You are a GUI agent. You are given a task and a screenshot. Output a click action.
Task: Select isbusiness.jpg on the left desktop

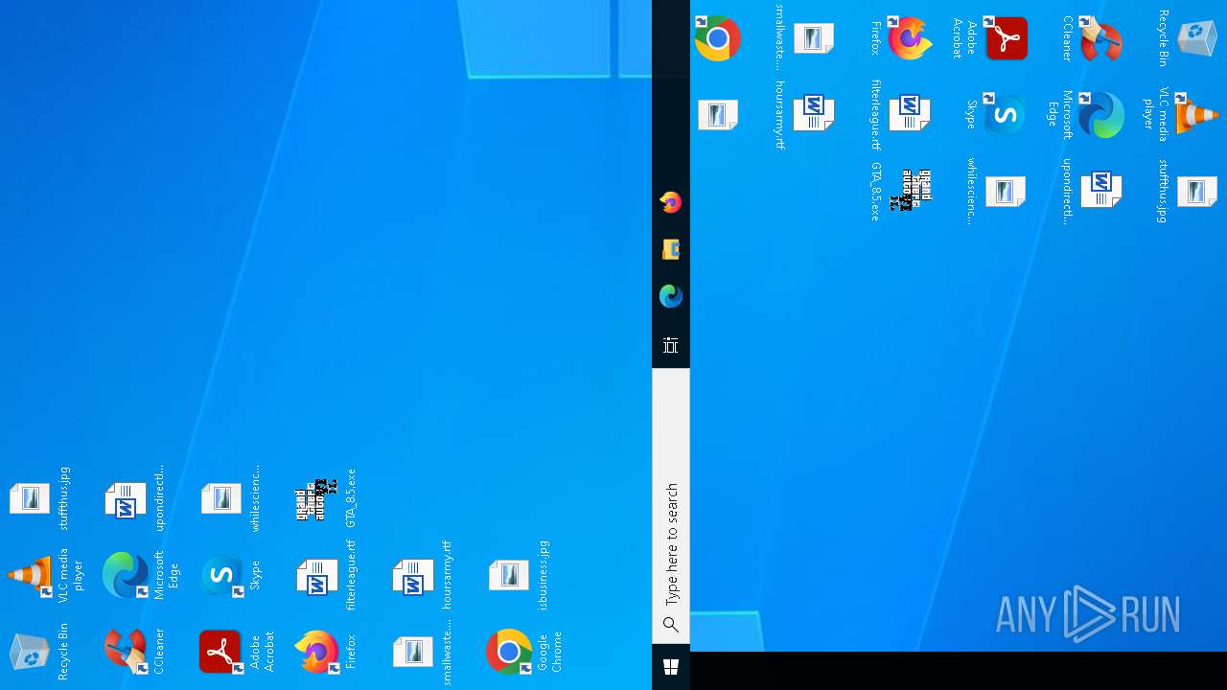tap(518, 575)
